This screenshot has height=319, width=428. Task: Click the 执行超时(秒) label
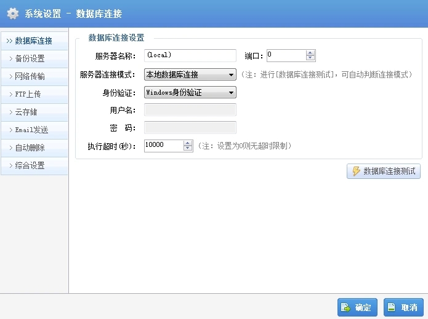[111, 146]
